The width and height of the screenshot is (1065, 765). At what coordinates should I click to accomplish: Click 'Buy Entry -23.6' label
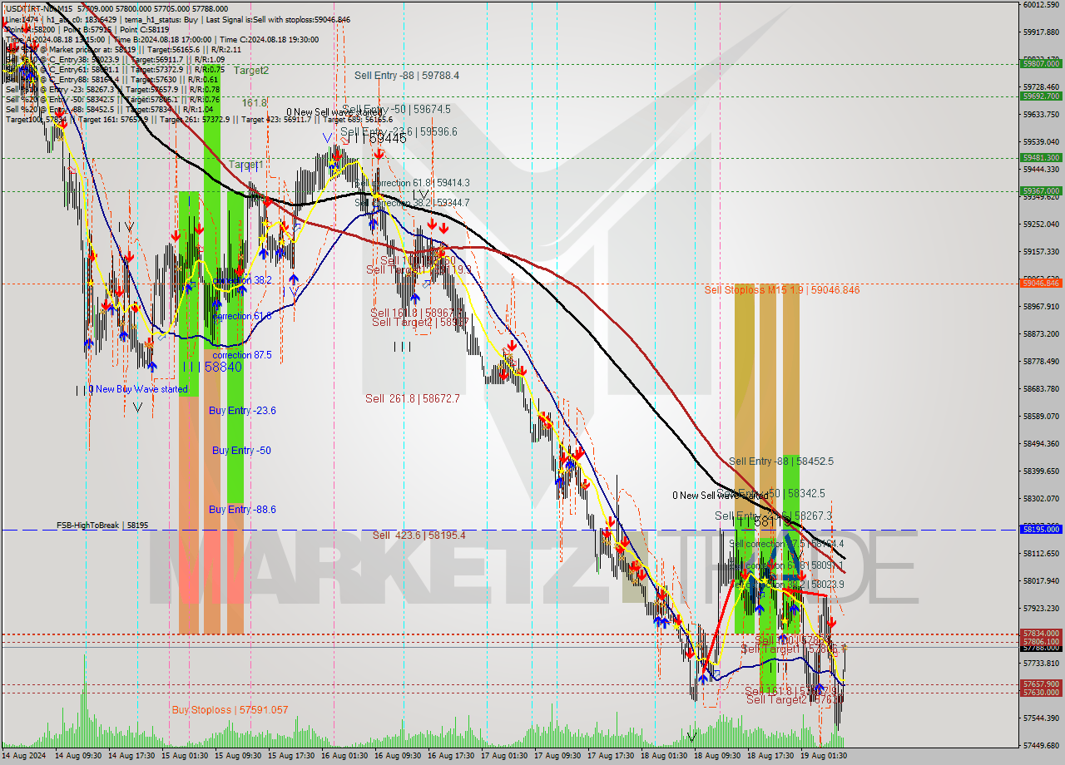pyautogui.click(x=242, y=411)
